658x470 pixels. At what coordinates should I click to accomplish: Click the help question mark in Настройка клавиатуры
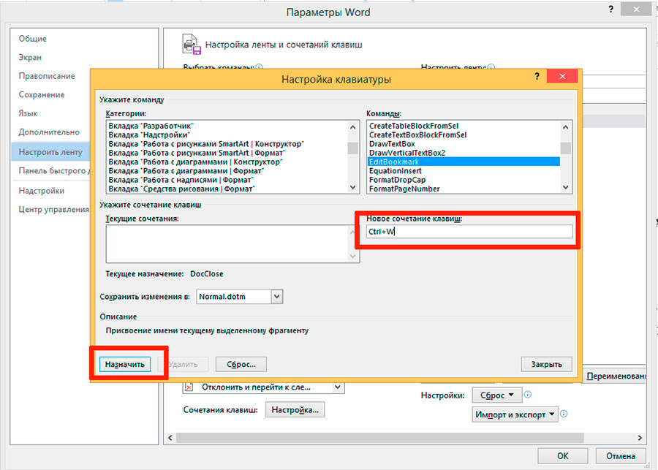pos(537,78)
